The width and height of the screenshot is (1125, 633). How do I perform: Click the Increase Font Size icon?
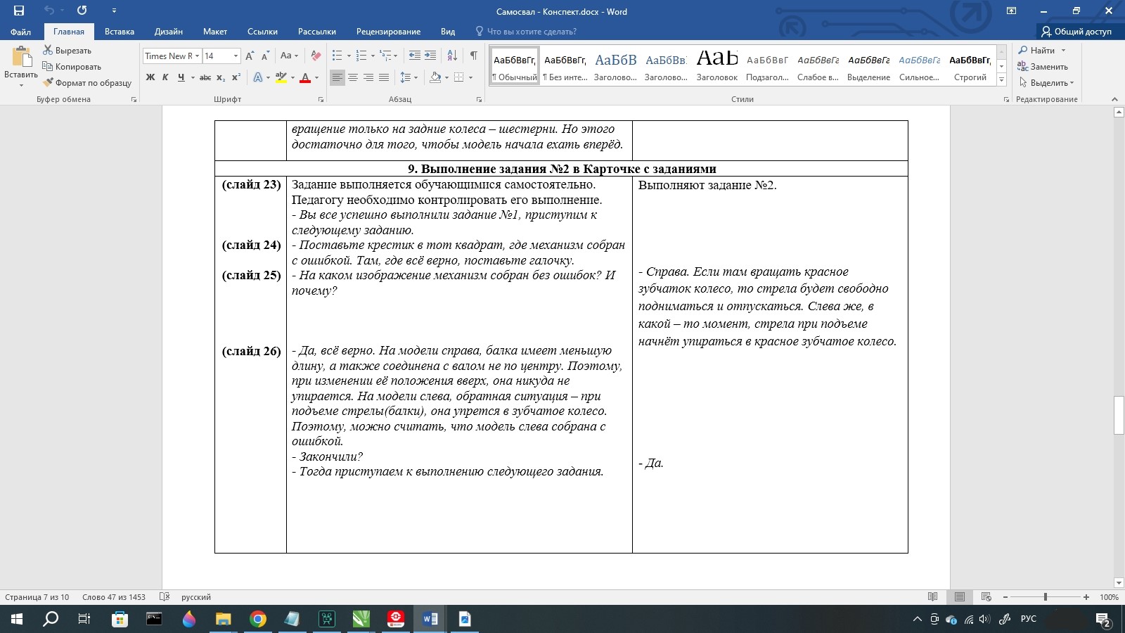tap(250, 56)
